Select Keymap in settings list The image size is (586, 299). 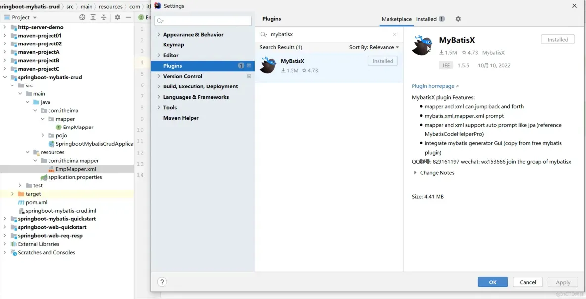[173, 45]
